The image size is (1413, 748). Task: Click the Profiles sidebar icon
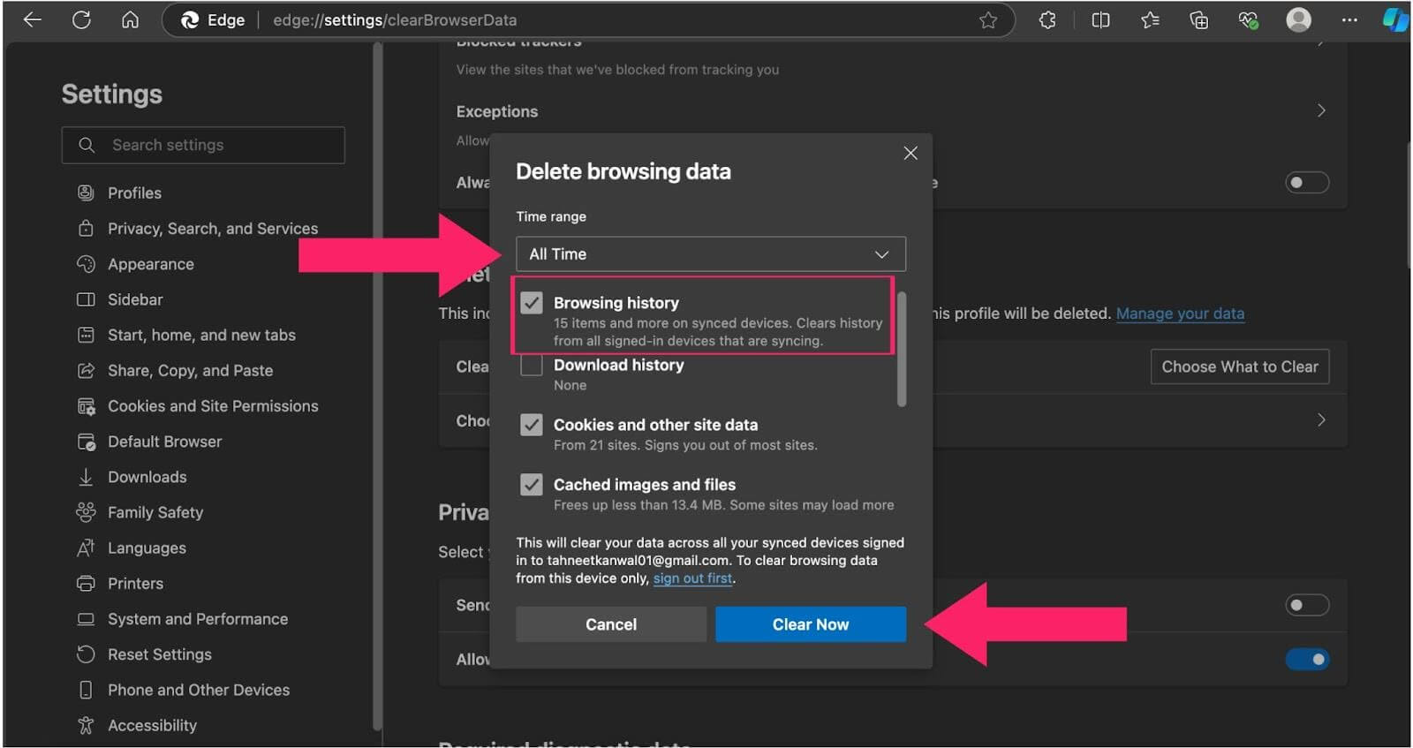(86, 193)
